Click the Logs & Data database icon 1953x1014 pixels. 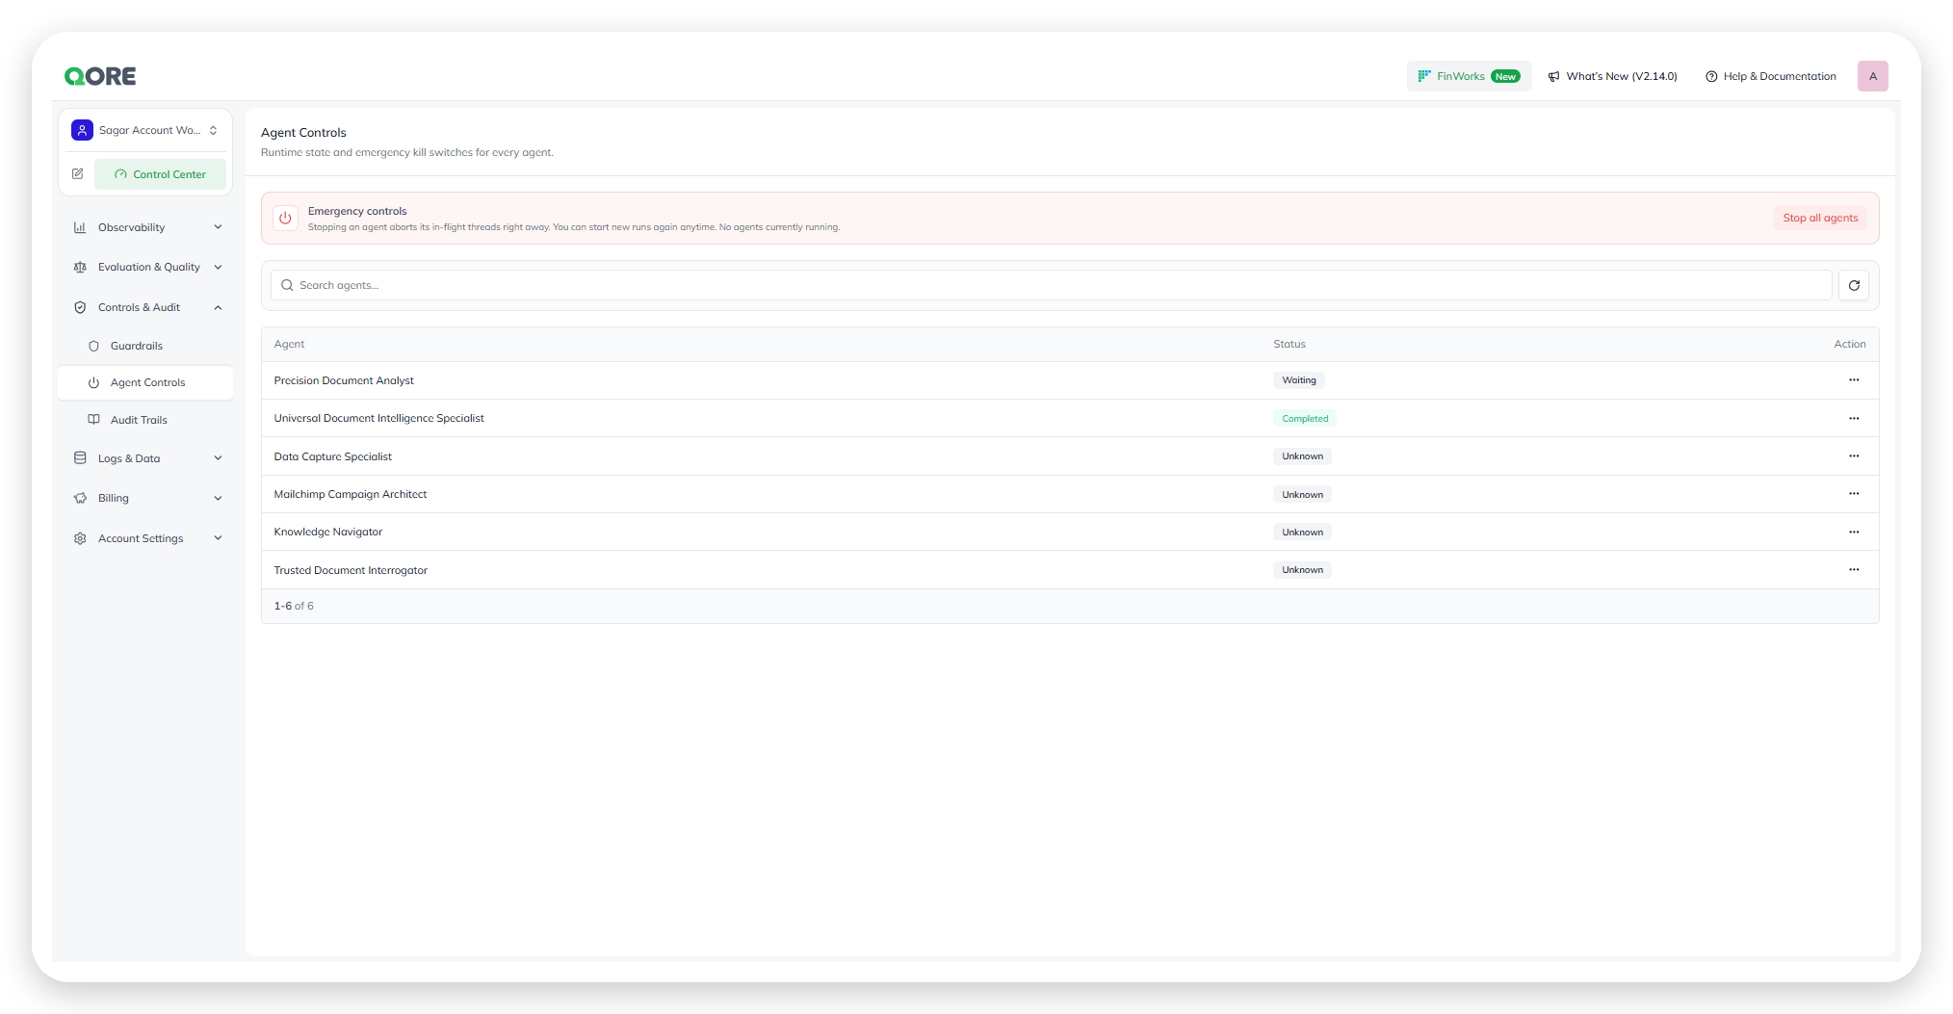click(x=80, y=458)
